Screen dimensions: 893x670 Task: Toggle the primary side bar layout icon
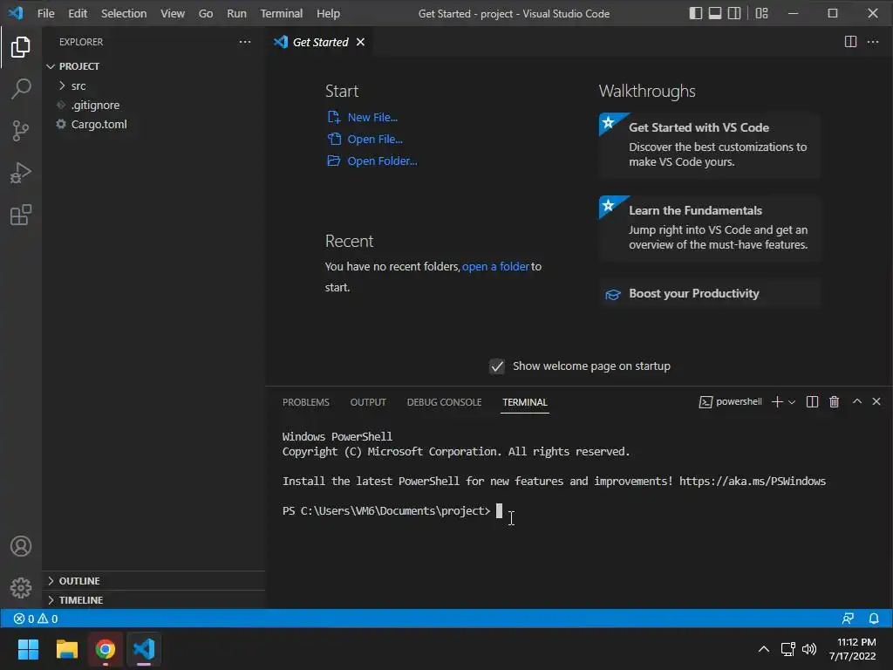pos(695,13)
